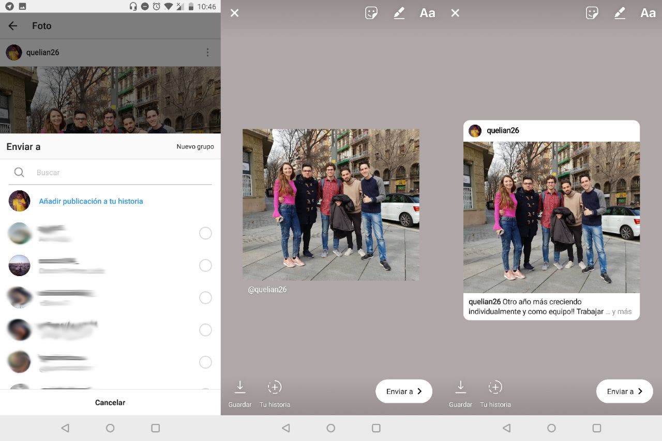
Task: Select the radio circle of the first listed contact
Action: point(205,233)
